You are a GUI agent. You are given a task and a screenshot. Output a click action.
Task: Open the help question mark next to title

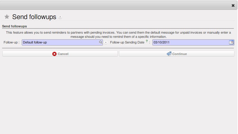(60, 17)
